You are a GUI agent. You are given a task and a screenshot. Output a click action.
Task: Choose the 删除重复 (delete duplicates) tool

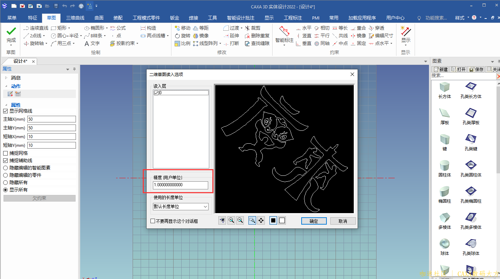click(x=260, y=36)
